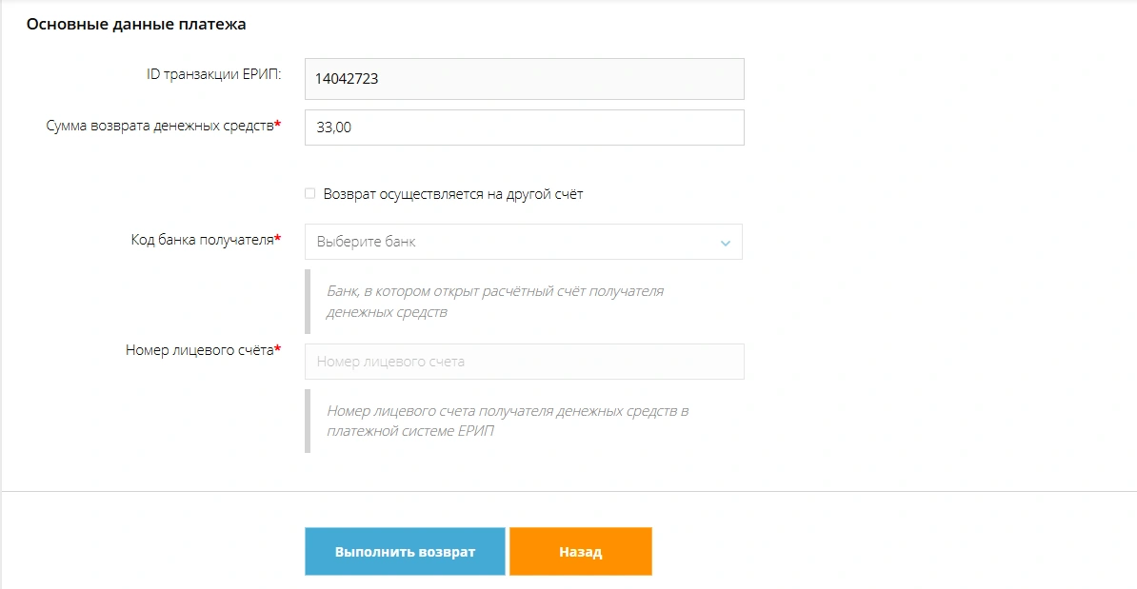The width and height of the screenshot is (1137, 589).
Task: Click the chevron arrow in the bank dropdown
Action: pyautogui.click(x=725, y=243)
